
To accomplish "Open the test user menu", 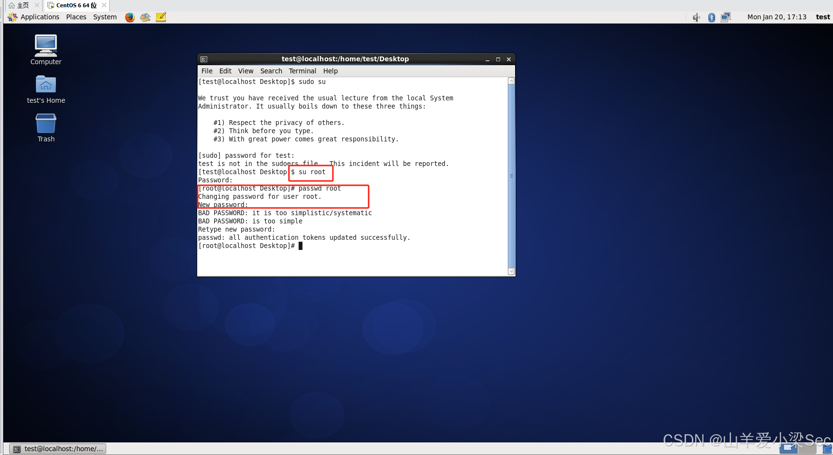I will pyautogui.click(x=823, y=17).
